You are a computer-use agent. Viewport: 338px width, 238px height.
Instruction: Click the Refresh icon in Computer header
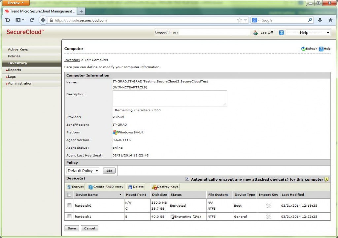(x=303, y=49)
